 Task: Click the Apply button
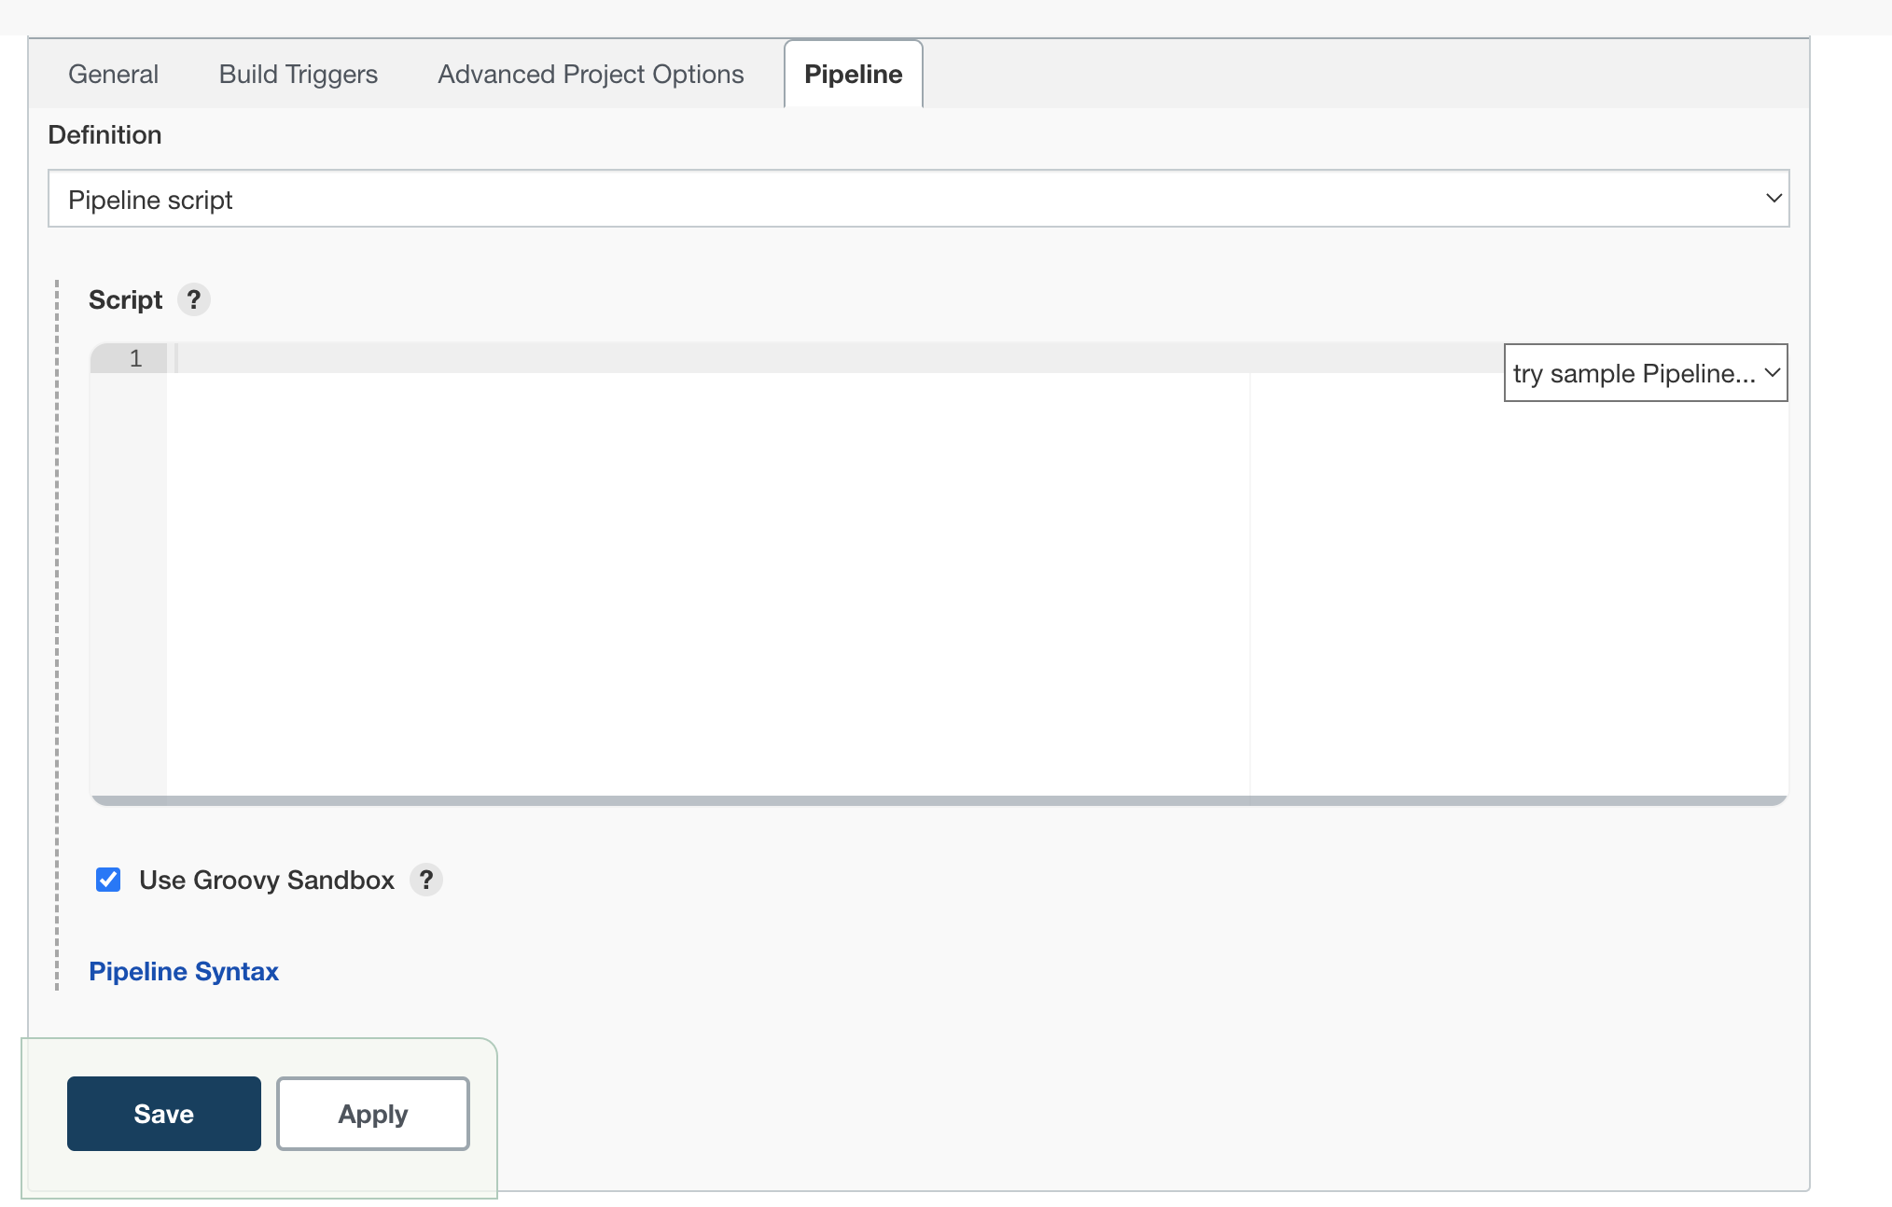(373, 1114)
